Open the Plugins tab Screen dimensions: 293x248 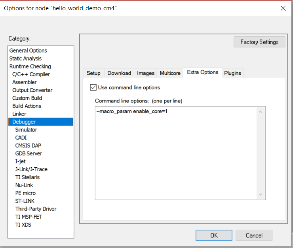click(x=232, y=73)
